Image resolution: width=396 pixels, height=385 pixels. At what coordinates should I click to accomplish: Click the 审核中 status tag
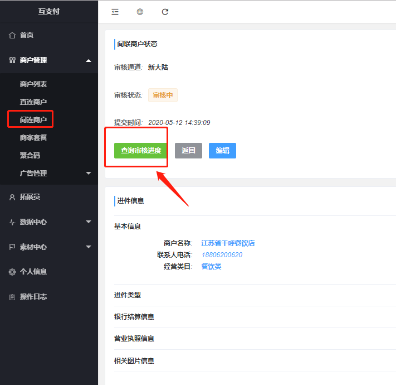click(x=163, y=95)
